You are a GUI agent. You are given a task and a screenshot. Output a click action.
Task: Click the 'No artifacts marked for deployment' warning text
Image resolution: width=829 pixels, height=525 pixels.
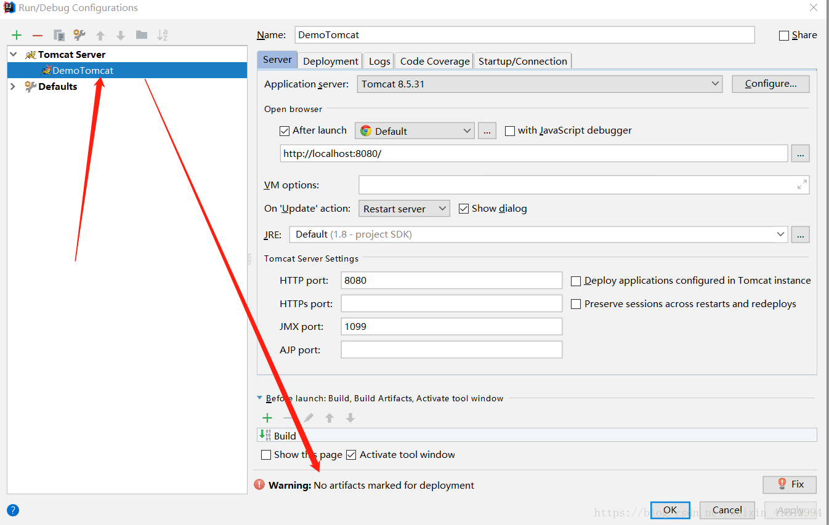point(394,486)
